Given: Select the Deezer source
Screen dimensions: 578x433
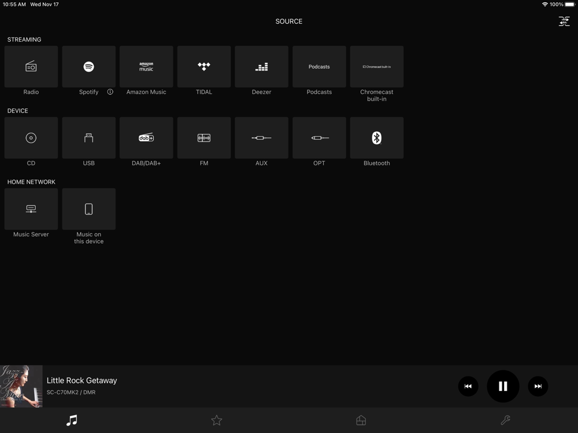Looking at the screenshot, I should pyautogui.click(x=261, y=66).
